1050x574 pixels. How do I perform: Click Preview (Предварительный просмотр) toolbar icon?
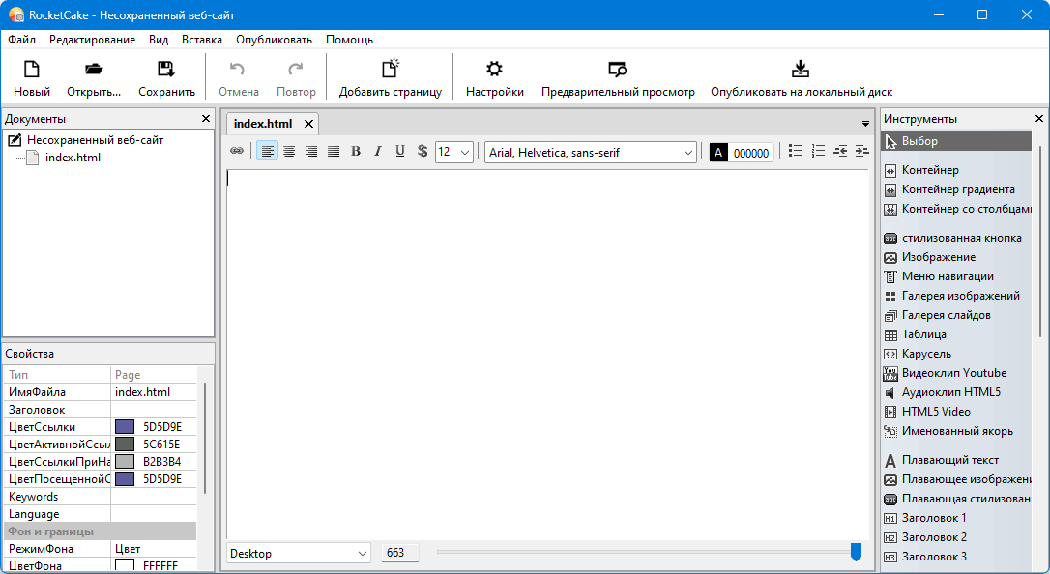[x=617, y=70]
